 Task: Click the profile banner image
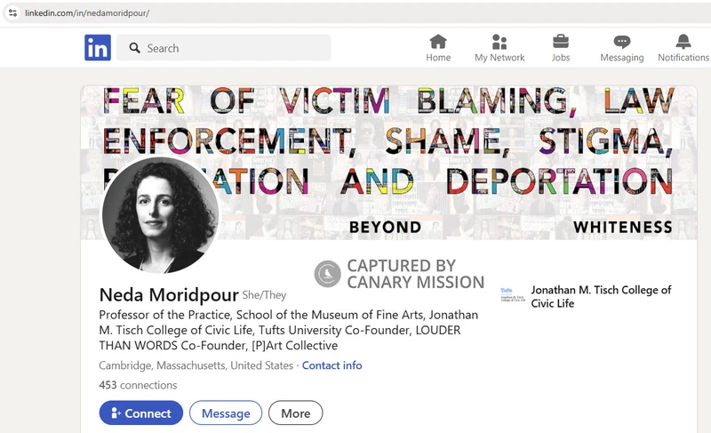[388, 163]
